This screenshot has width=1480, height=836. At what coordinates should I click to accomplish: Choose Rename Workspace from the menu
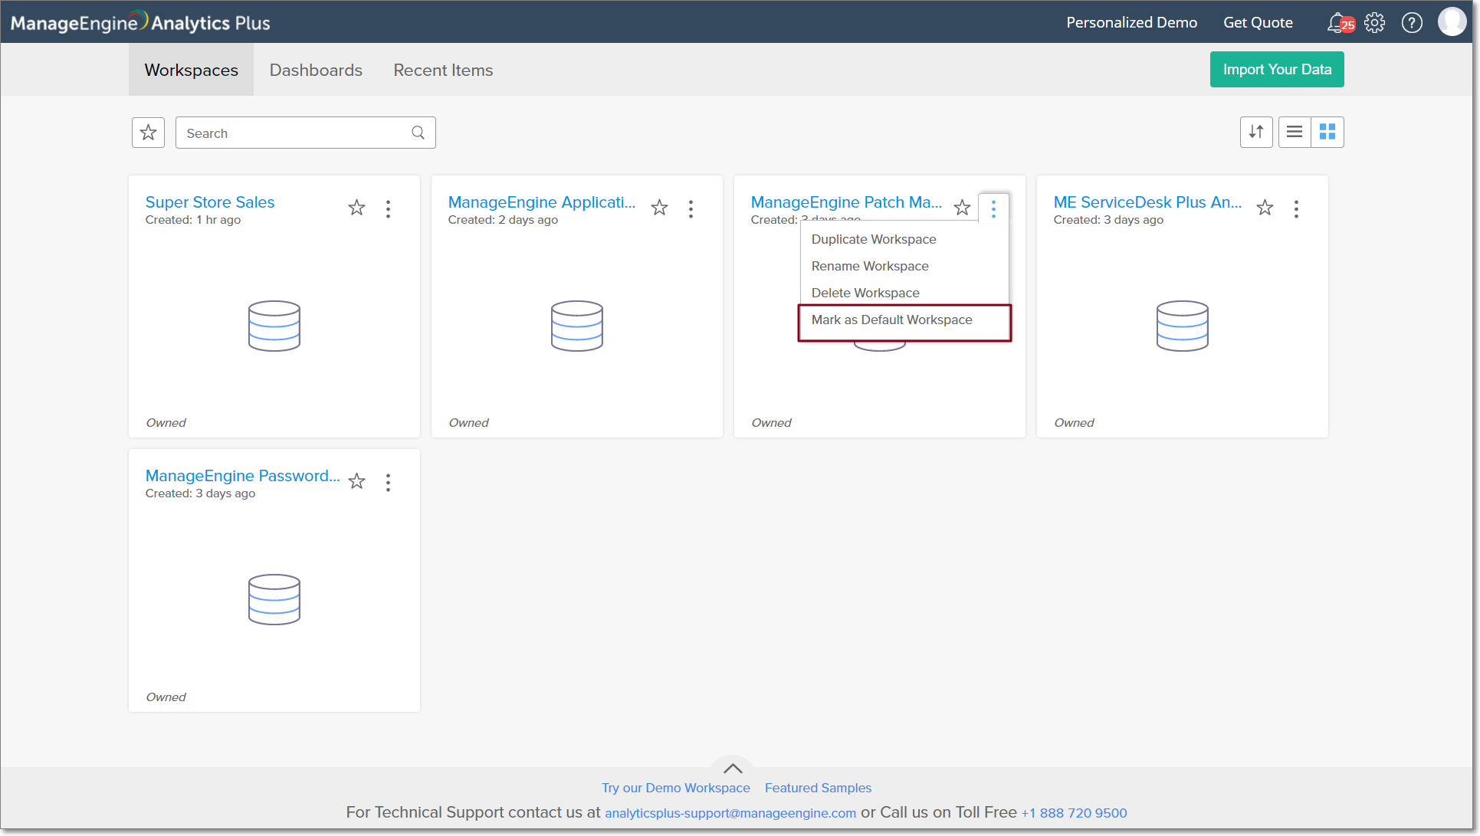(x=870, y=266)
